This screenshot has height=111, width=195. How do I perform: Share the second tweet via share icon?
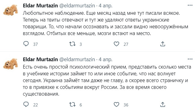[163, 105]
